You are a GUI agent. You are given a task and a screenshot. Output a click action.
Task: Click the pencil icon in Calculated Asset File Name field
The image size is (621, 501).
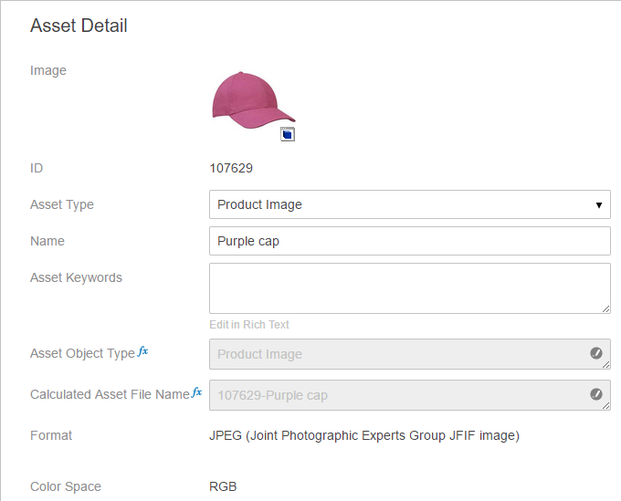pos(596,394)
